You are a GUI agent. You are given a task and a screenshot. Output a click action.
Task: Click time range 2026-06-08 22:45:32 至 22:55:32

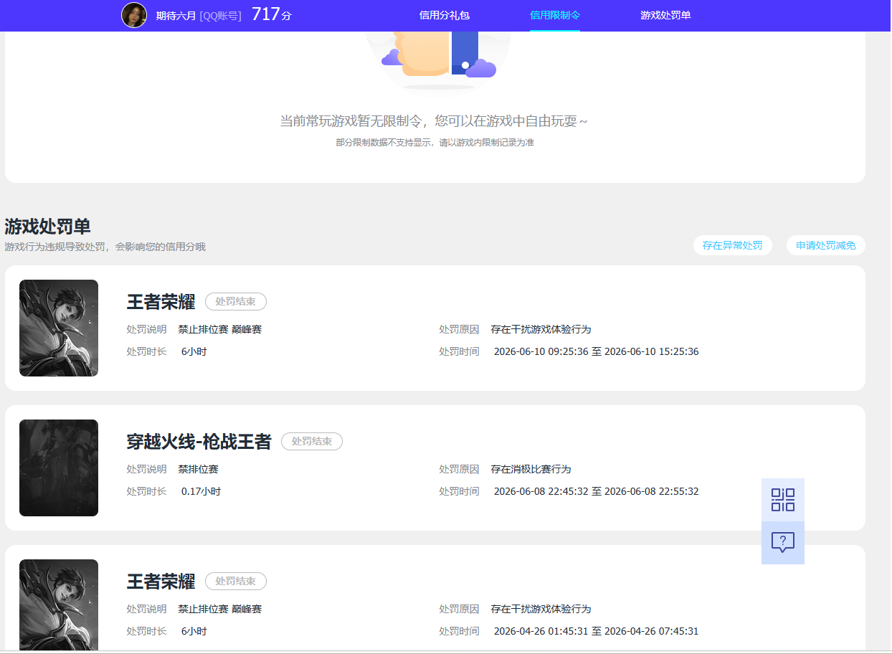coord(597,491)
